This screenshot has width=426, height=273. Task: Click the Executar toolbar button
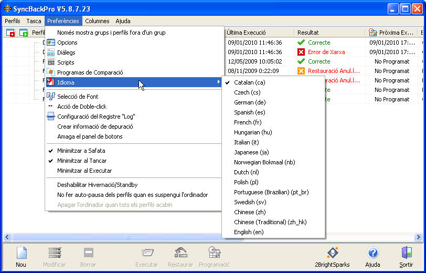[x=147, y=257]
